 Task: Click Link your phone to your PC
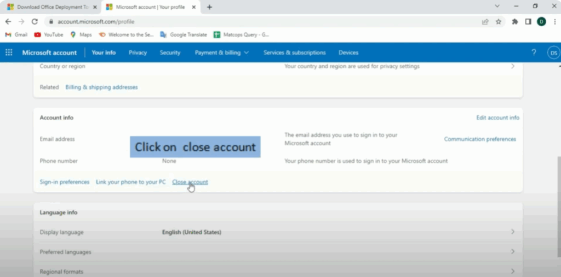pos(130,182)
